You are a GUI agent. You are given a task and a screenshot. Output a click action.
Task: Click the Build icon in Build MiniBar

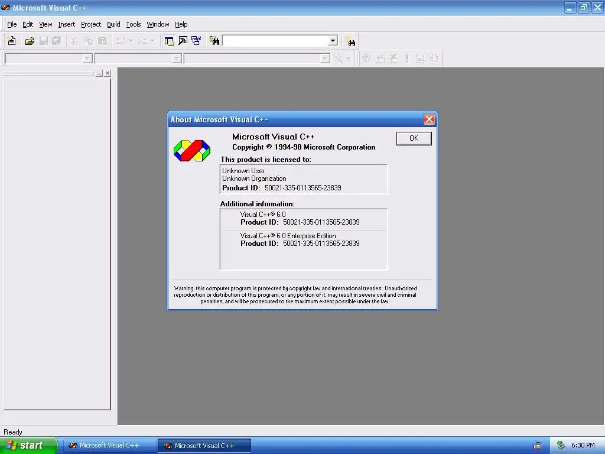(380, 59)
